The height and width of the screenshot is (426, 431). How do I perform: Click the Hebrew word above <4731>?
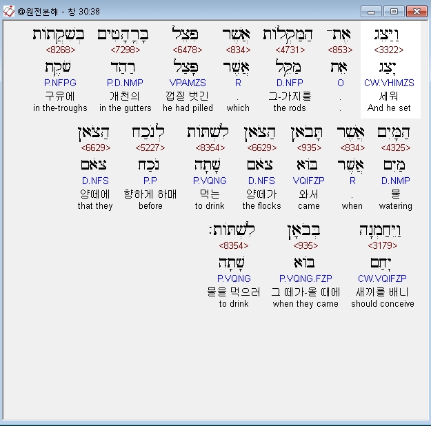(288, 35)
